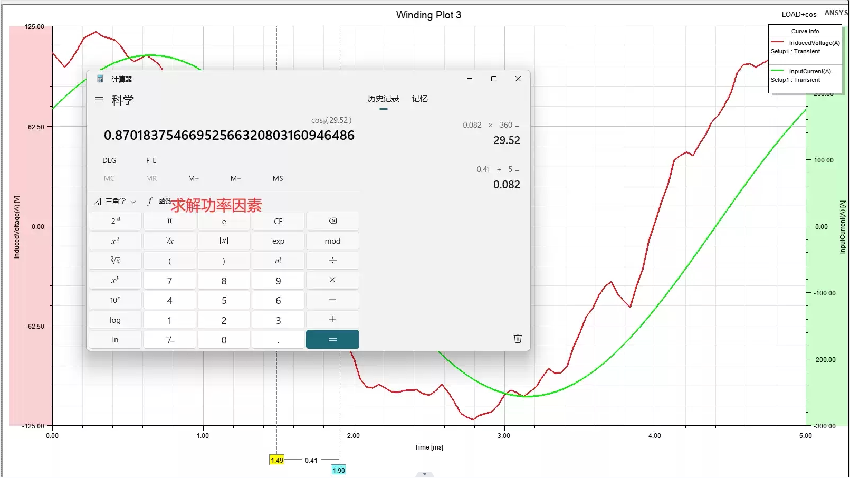Click the decimal point key
850x478 pixels.
(x=278, y=339)
